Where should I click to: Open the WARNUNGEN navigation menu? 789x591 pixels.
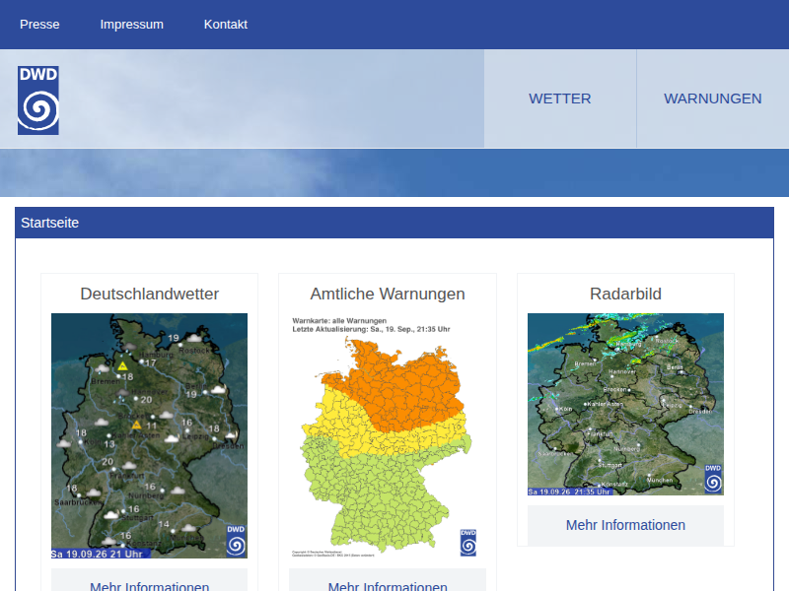point(712,98)
